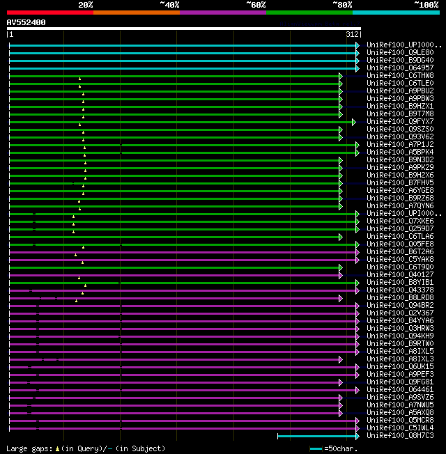The width and height of the screenshot is (446, 454).
Task: Click the green alignment bar for B9H2X6
Action: coord(174,175)
